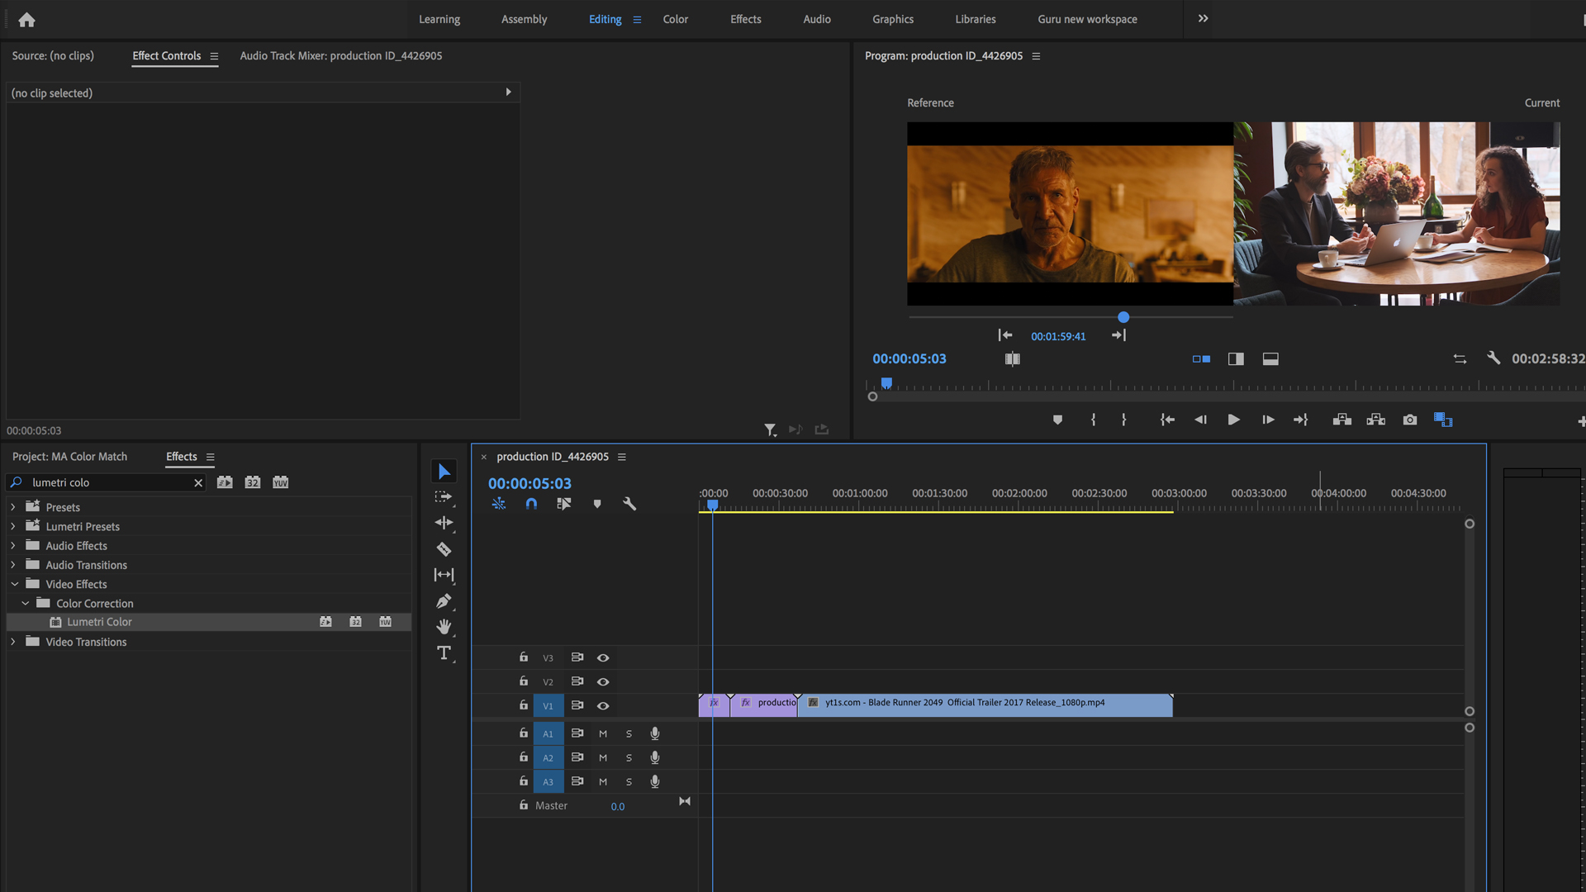Select the Ripple Edit tool

[x=444, y=523]
